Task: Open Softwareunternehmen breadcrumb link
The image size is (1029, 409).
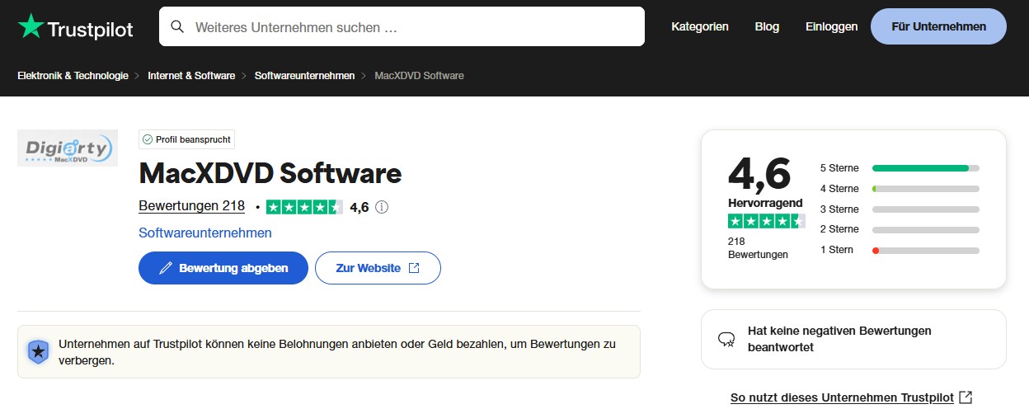Action: 304,75
